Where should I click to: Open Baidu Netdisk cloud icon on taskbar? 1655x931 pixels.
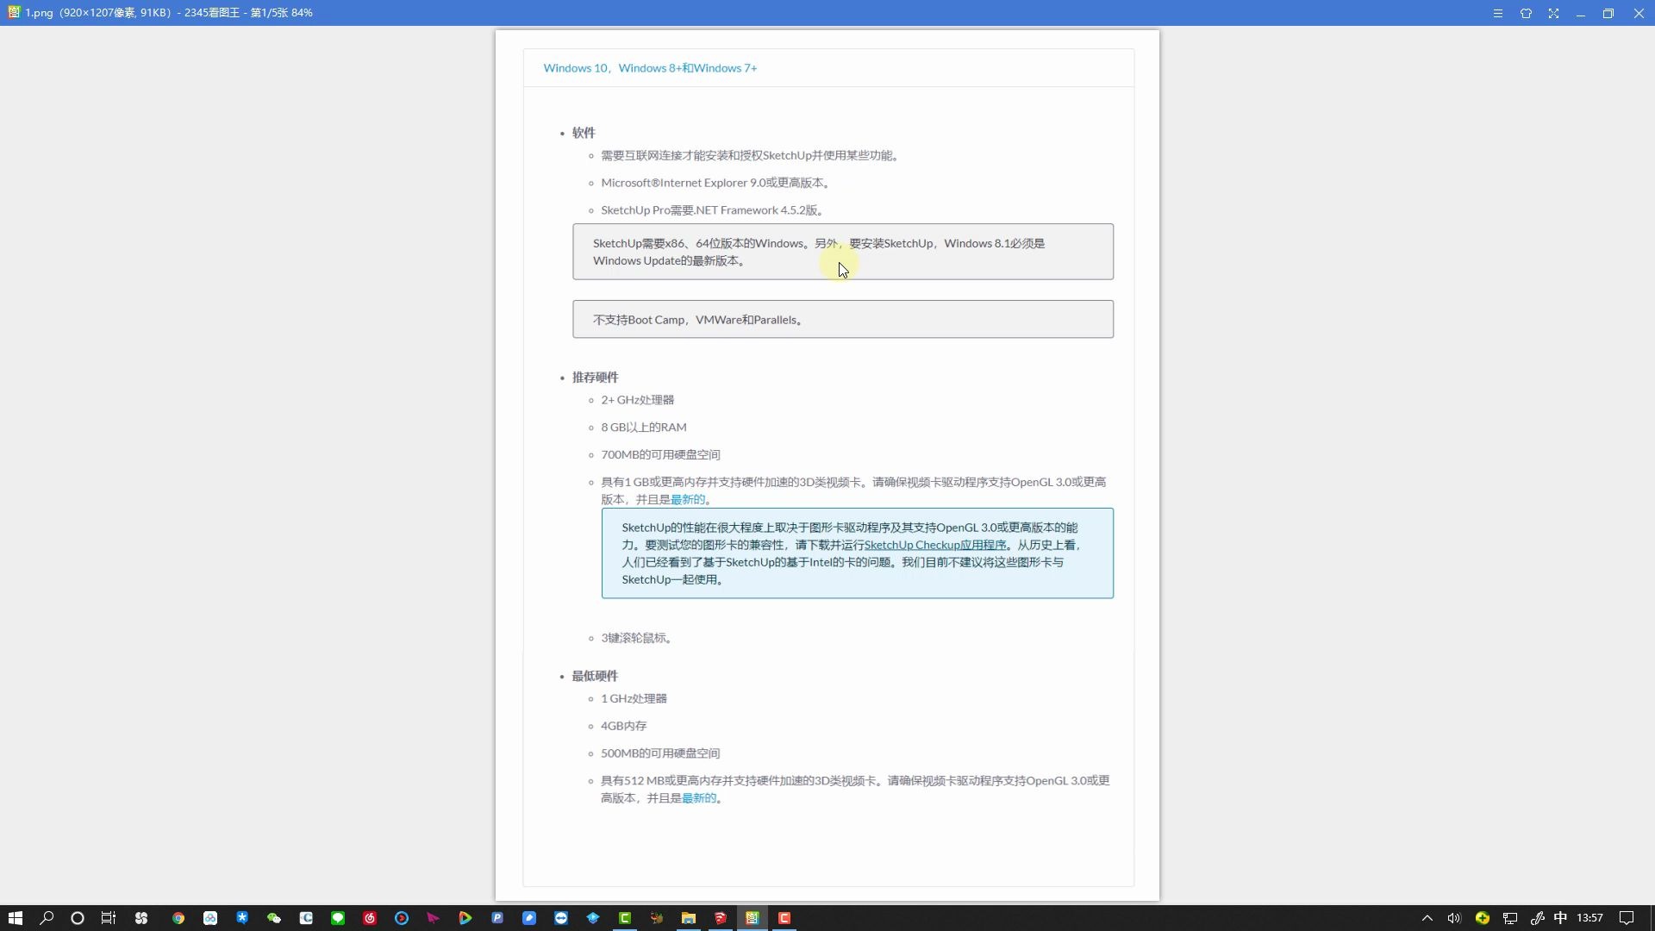210,918
